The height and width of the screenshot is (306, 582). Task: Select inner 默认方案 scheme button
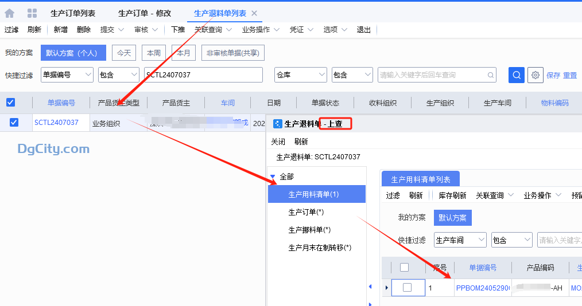coord(452,218)
